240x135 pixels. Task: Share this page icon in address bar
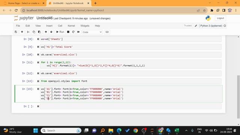[x=198, y=10]
